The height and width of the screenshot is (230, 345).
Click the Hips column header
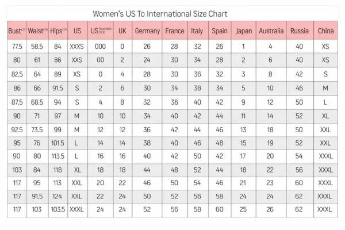57,31
